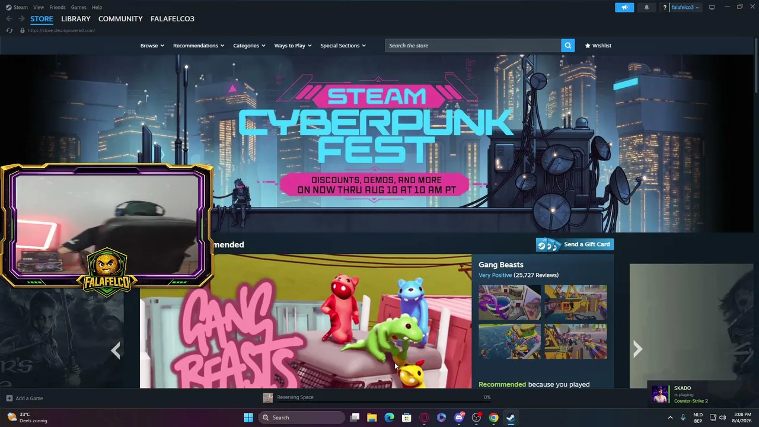Click the store search magnifier button
759x427 pixels.
coord(567,46)
